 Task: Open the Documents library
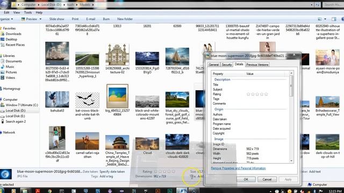(13, 61)
